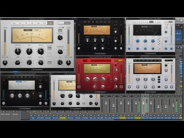The height and width of the screenshot is (138, 184).
Task: Set Auto Gain -12 dB in large silver Compressor
Action: pyautogui.click(x=49, y=55)
